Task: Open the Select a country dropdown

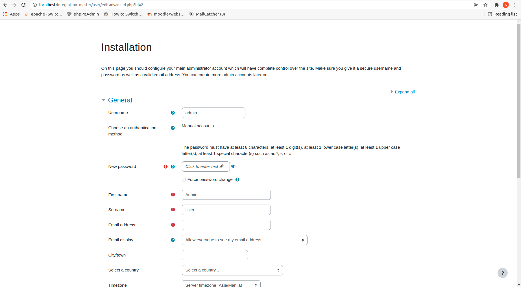Action: click(232, 270)
